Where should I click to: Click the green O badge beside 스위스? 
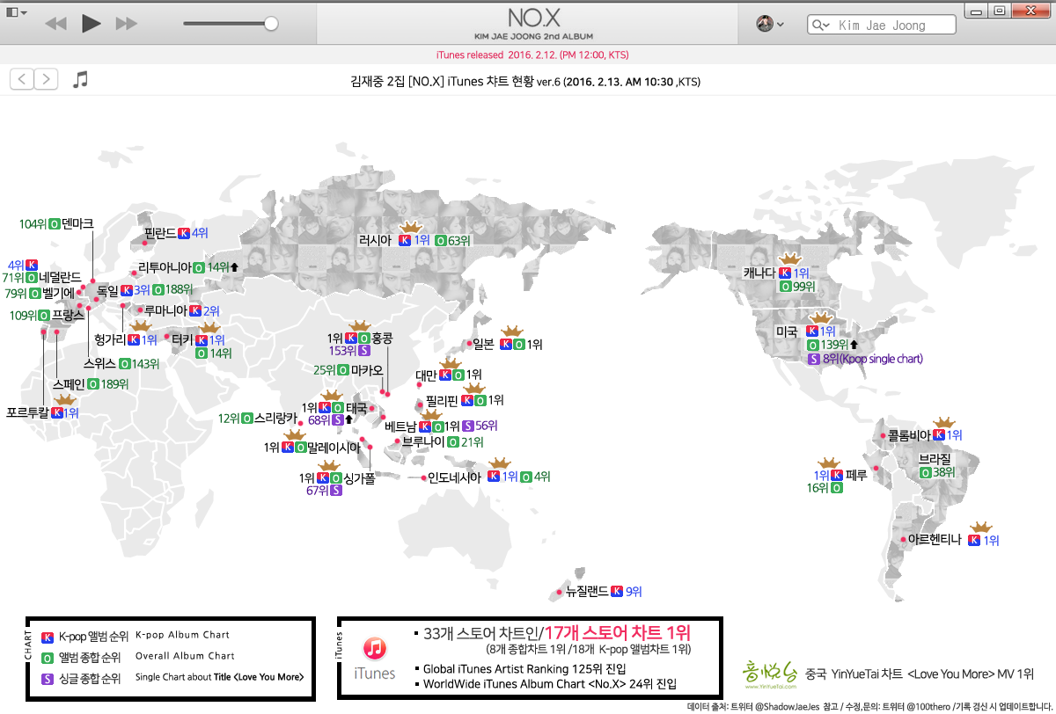[124, 364]
